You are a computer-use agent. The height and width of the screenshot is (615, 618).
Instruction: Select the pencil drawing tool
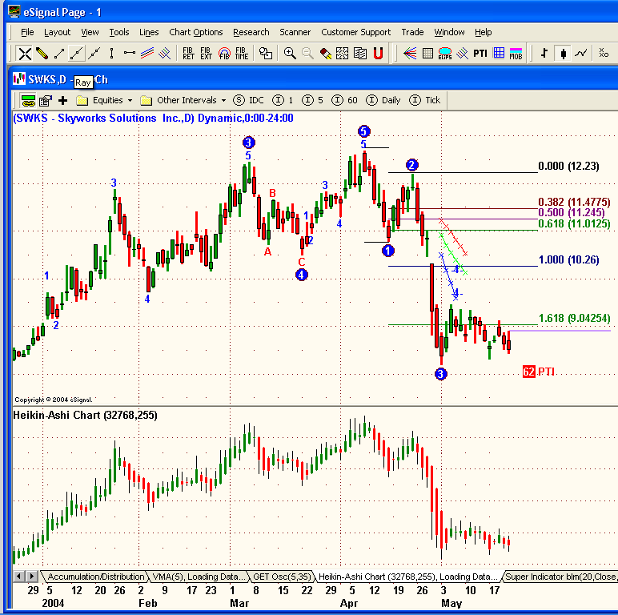pos(42,54)
